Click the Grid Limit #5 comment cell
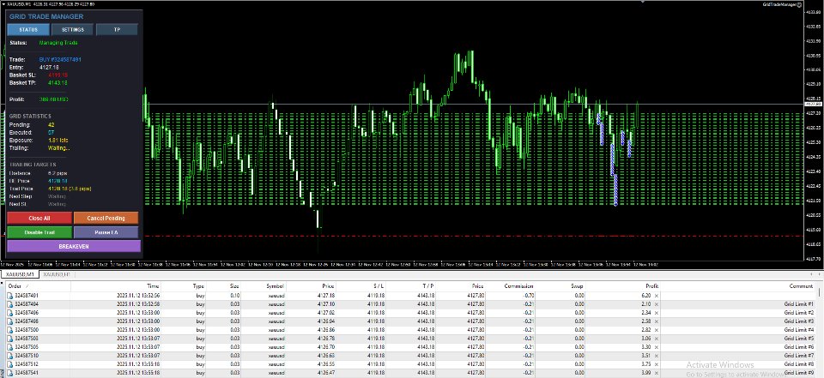Viewport: 824px width, 378px height. tap(799, 339)
